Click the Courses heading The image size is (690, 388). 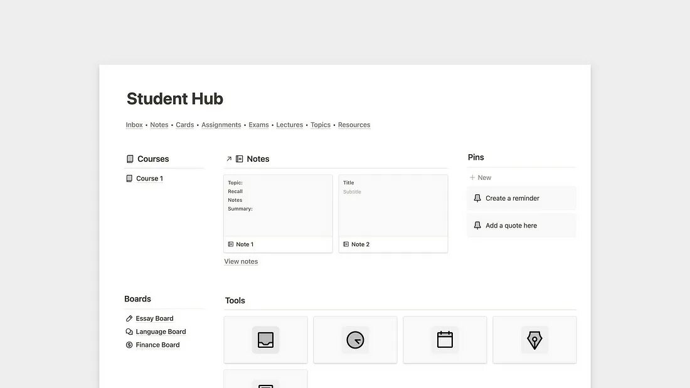pos(153,159)
